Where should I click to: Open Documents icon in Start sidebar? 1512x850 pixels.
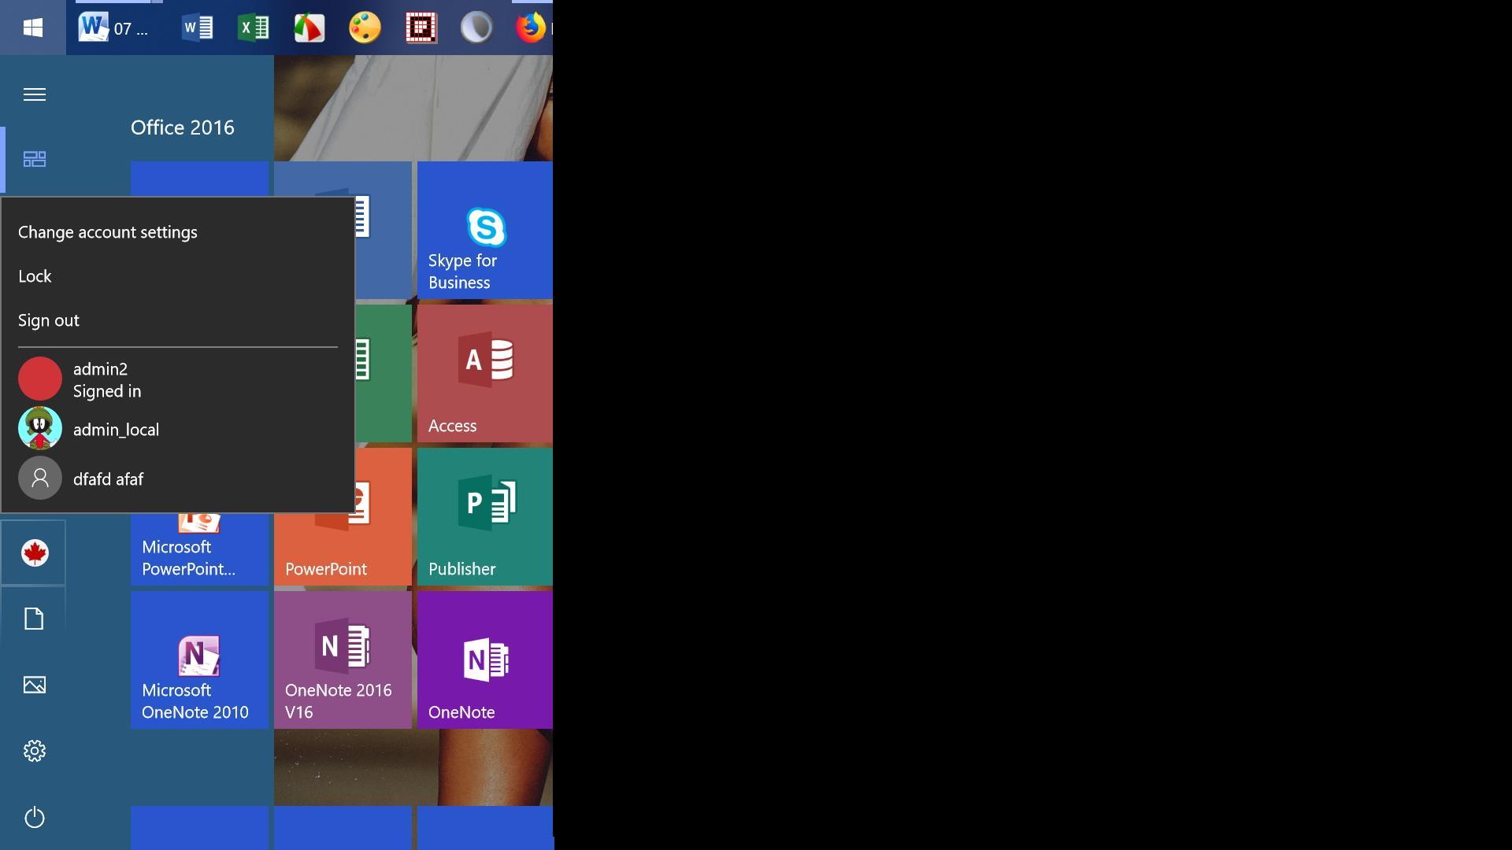click(34, 619)
